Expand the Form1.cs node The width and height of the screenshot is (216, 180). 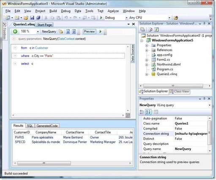147,60
